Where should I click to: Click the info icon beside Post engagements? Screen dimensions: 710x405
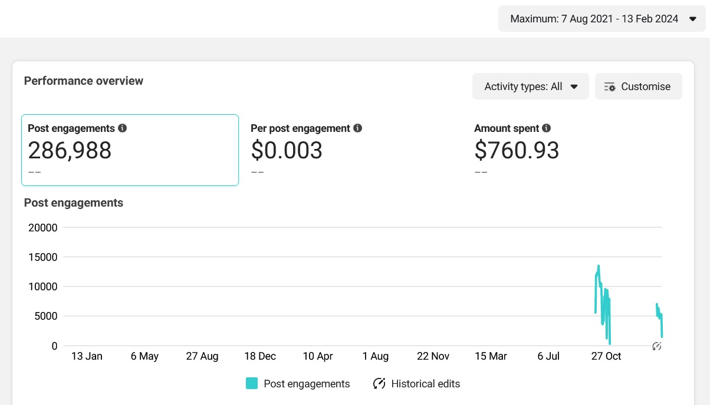[122, 128]
